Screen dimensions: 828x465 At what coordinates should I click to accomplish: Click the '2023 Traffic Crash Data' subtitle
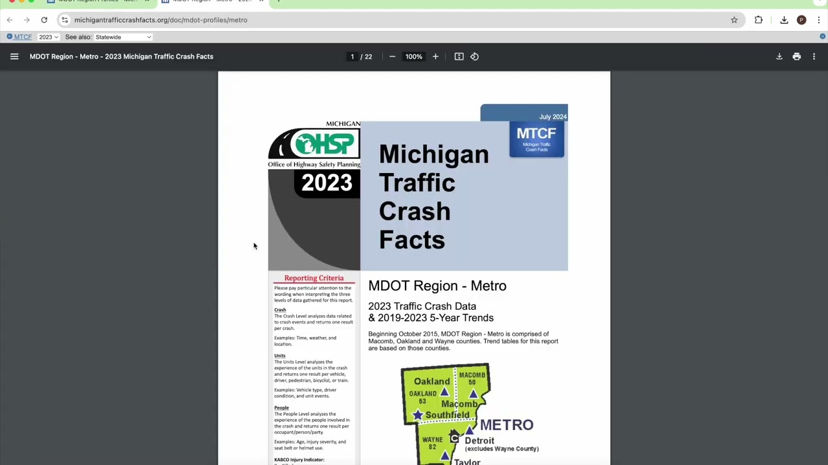click(x=422, y=306)
